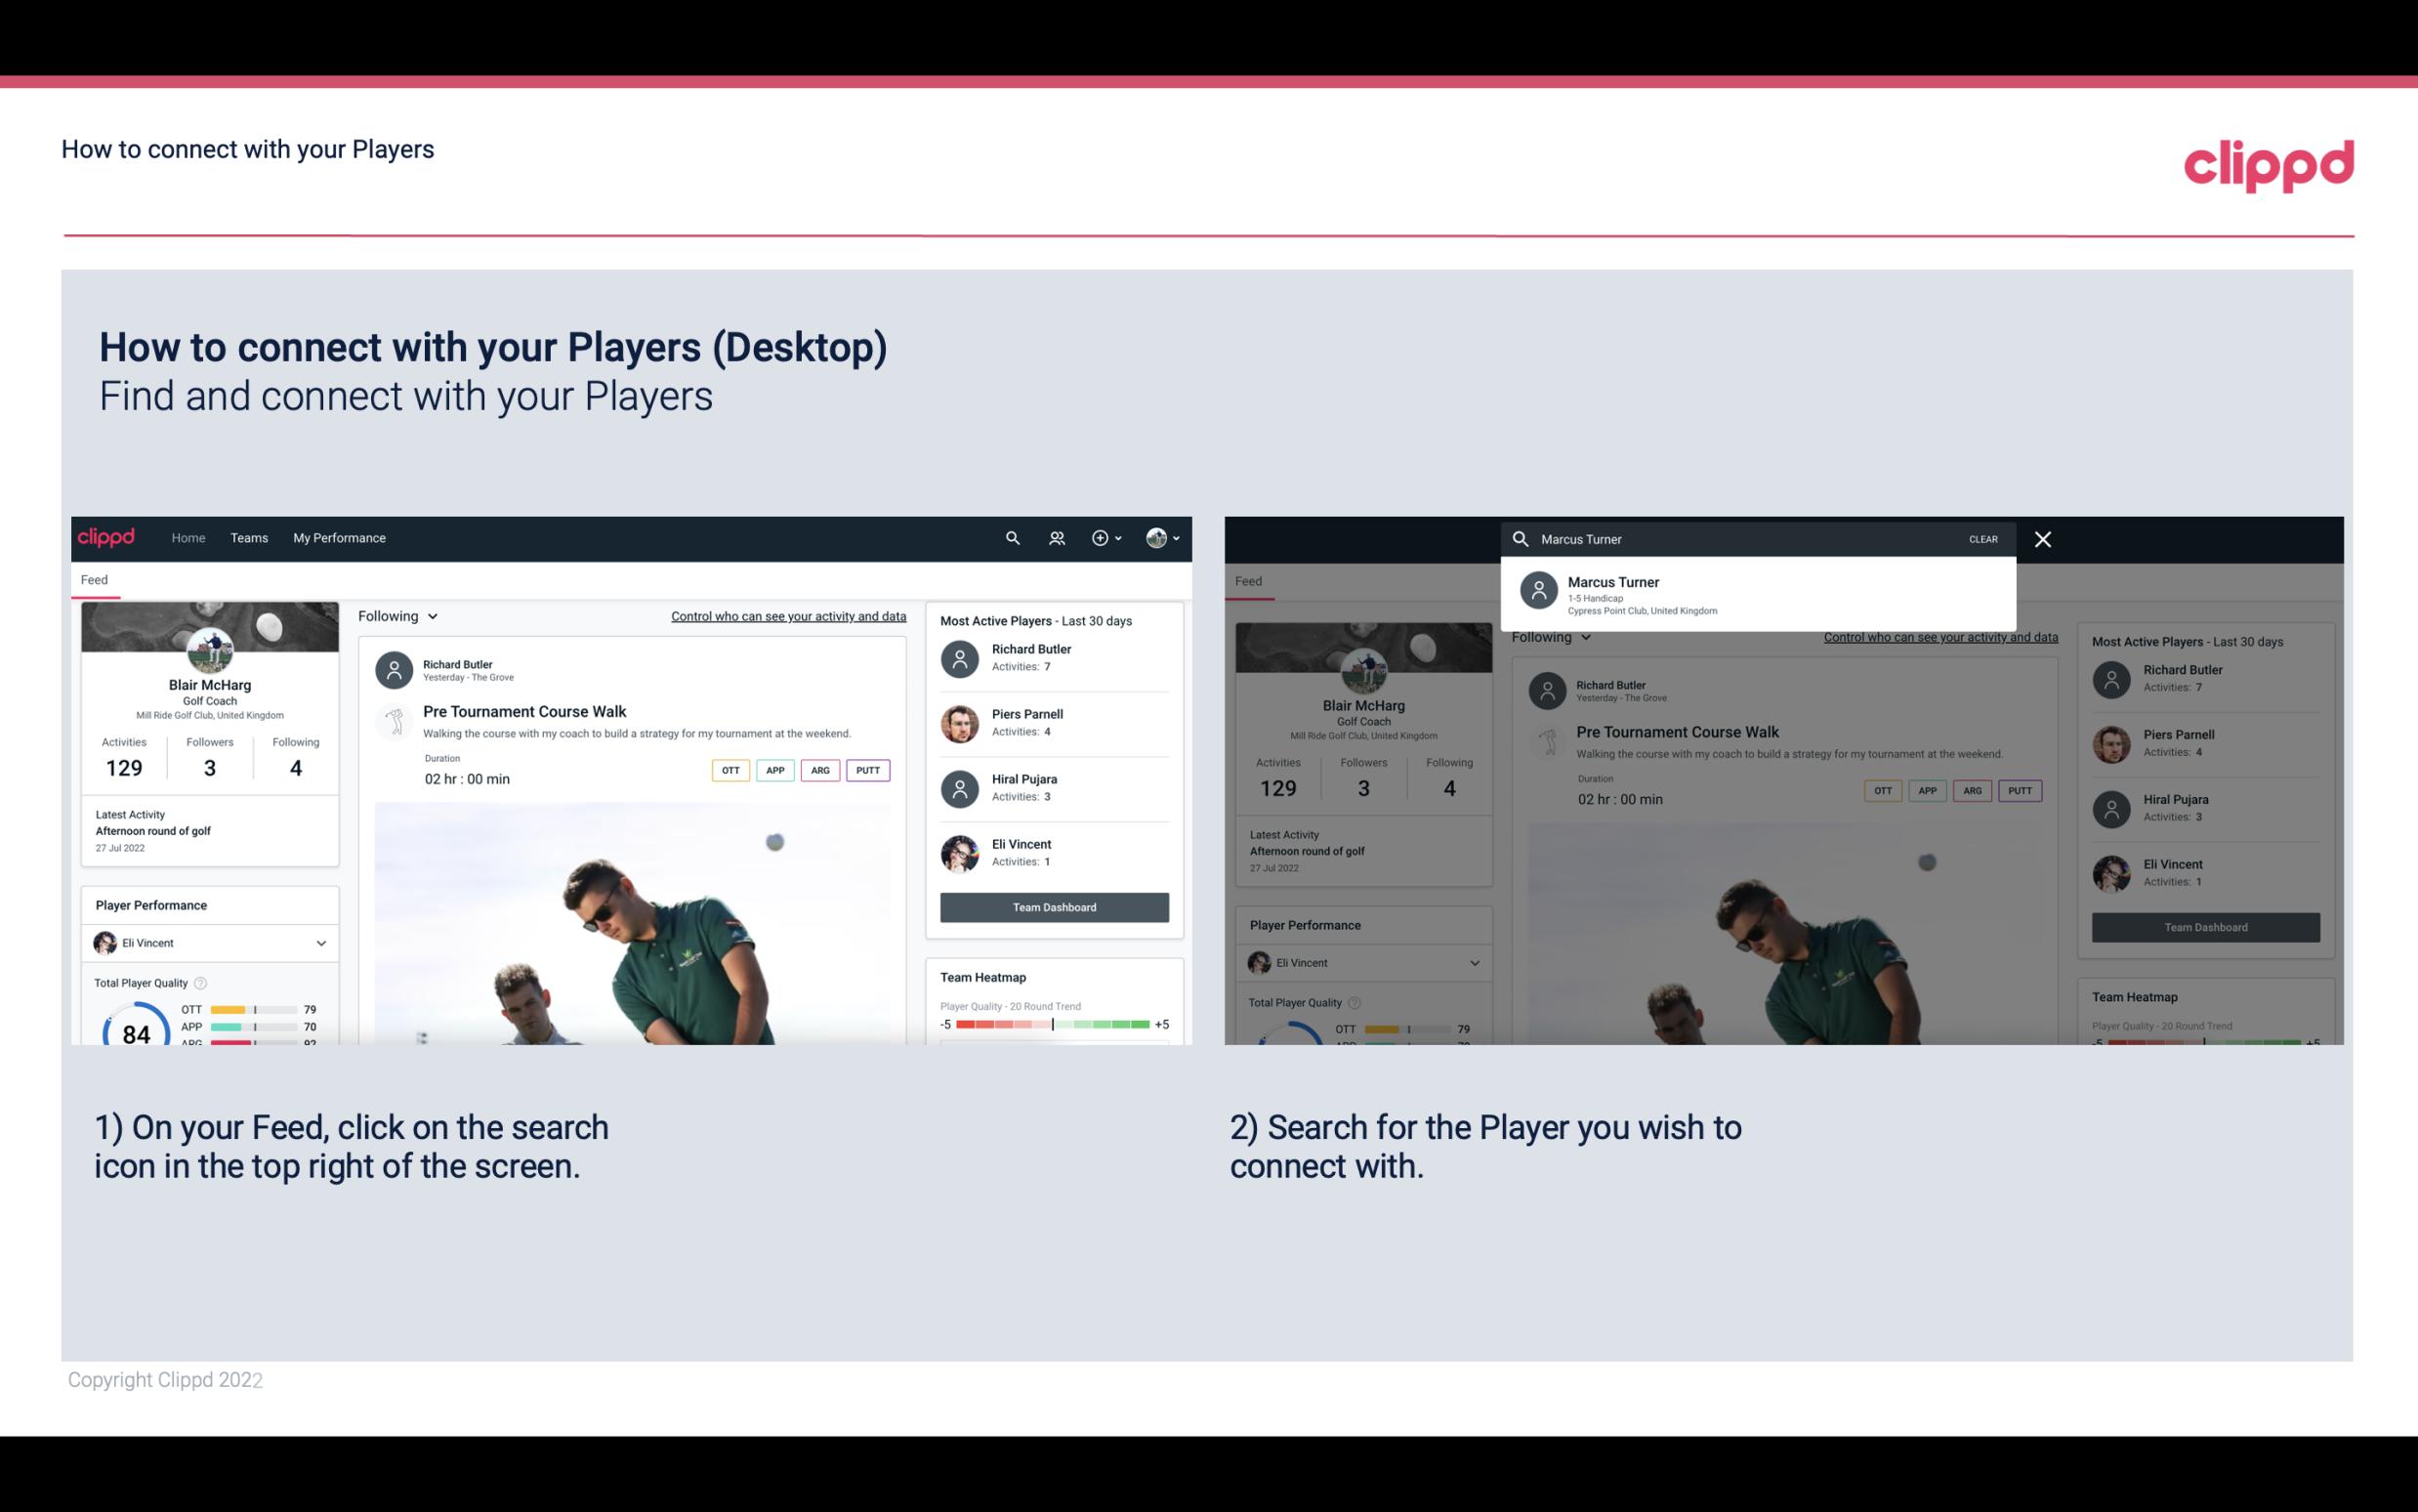The image size is (2418, 1512).
Task: Click the My Performance tab
Action: (340, 536)
